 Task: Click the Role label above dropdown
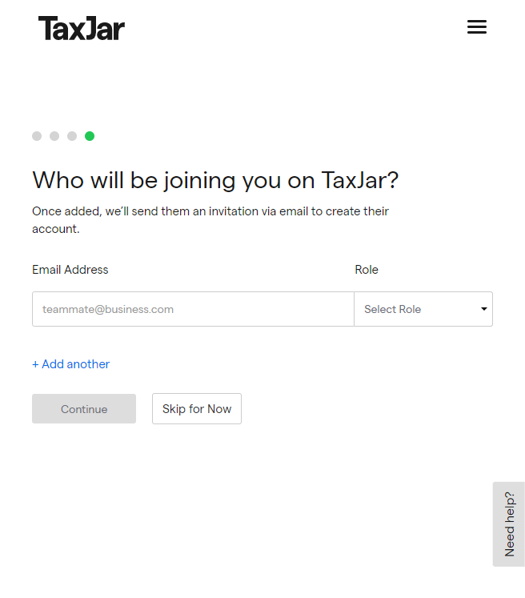point(367,270)
